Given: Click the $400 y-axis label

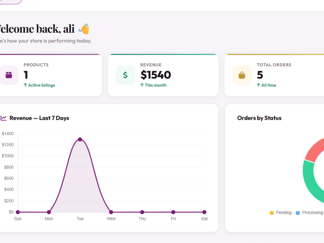Looking at the screenshot, I should (x=9, y=190).
